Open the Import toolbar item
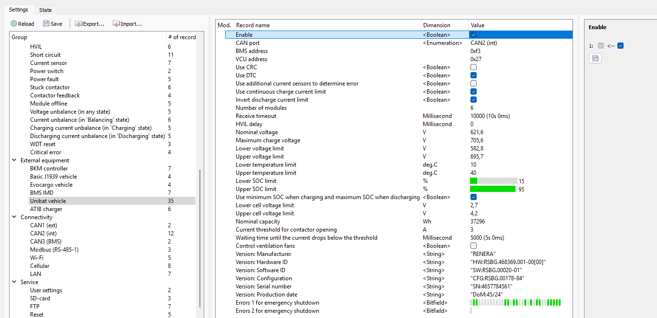This screenshot has height=318, width=657. pos(127,23)
